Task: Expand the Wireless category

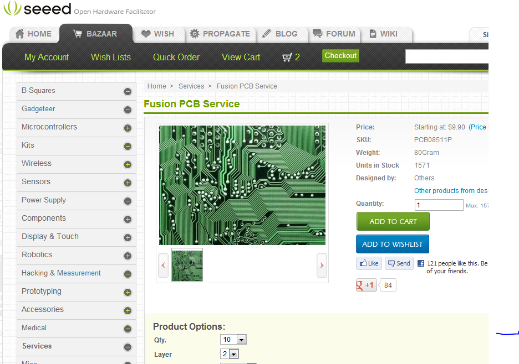Action: (x=128, y=164)
